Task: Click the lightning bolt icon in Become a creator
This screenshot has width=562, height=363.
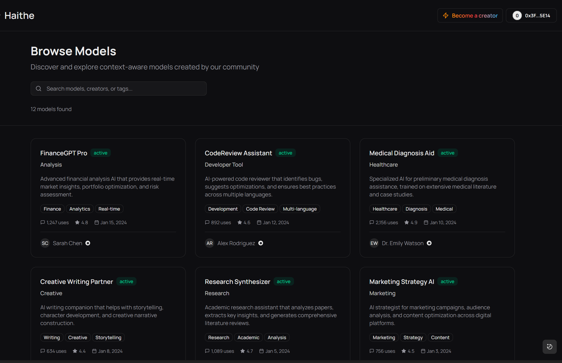Action: [446, 15]
